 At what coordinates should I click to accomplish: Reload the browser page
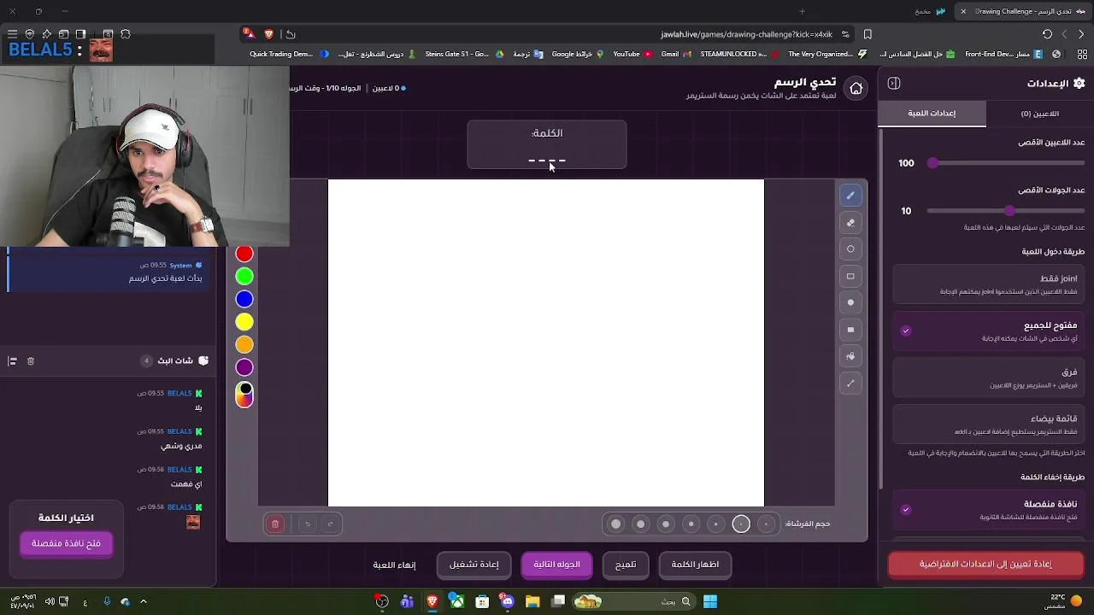pos(1047,34)
